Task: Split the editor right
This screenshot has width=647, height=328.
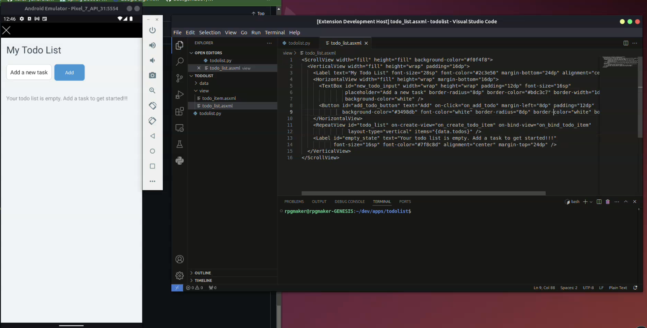Action: pyautogui.click(x=626, y=43)
